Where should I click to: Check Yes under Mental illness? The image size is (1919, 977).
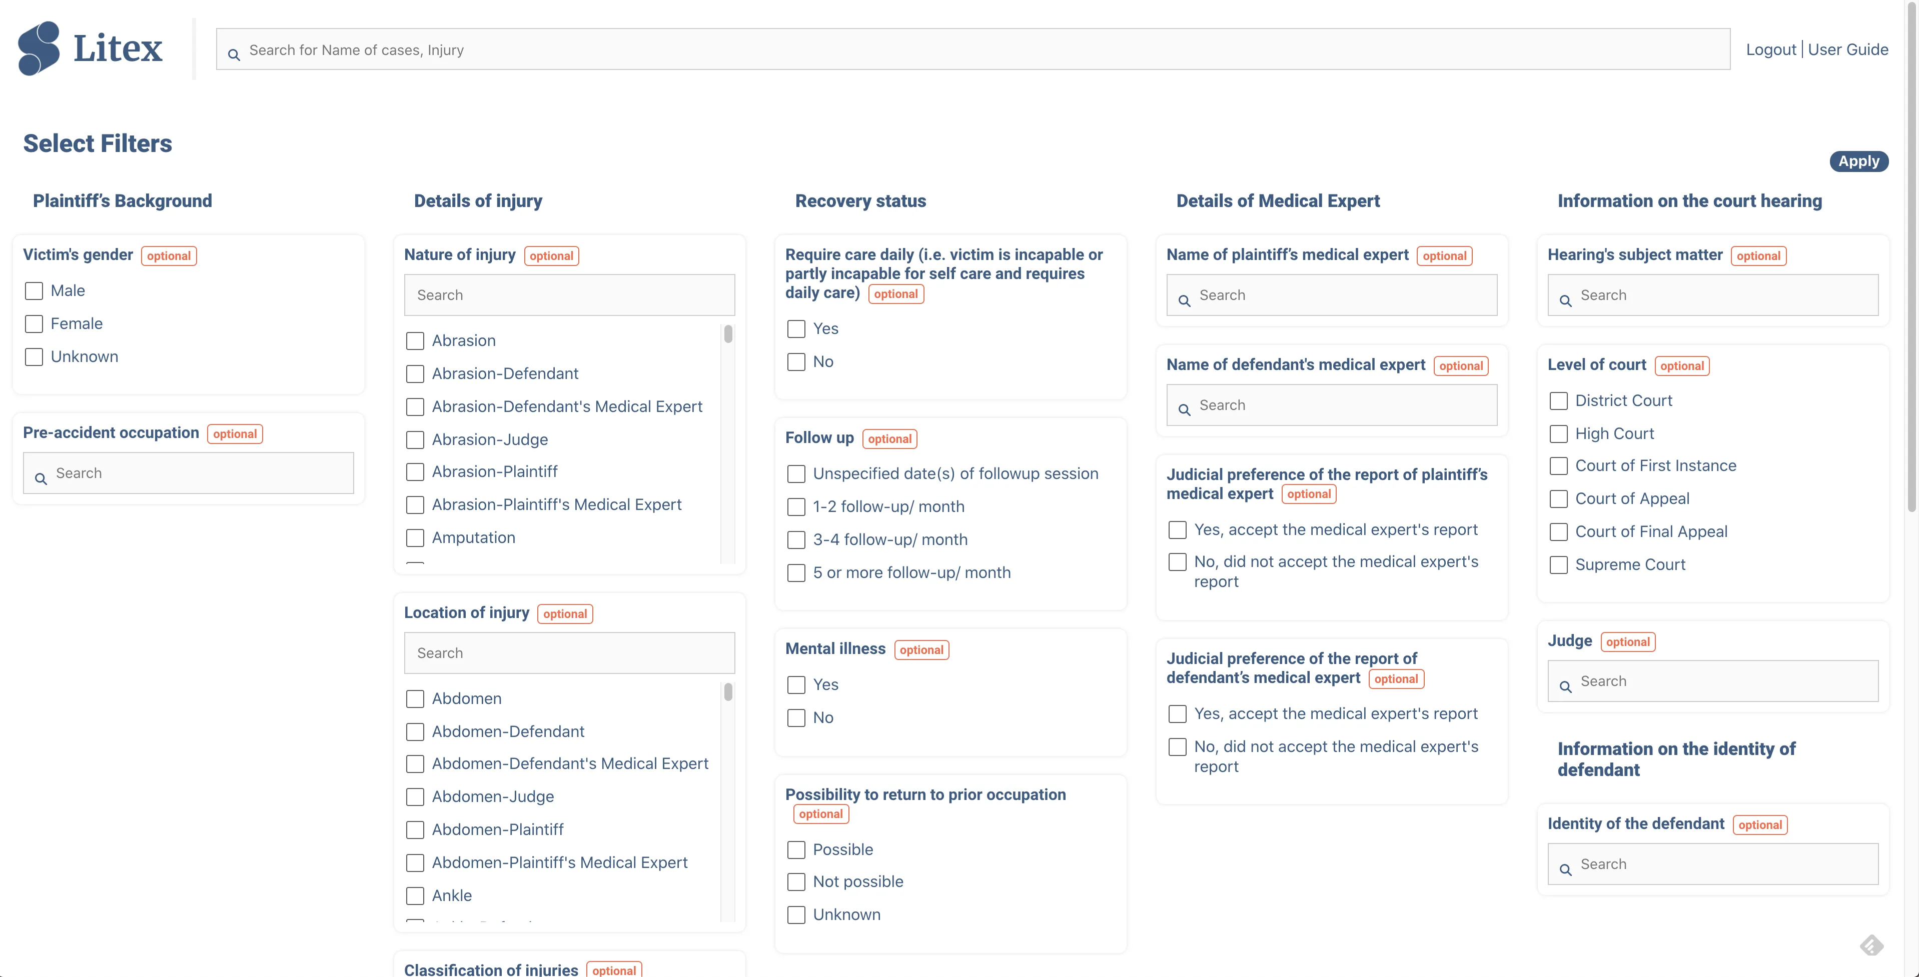pos(796,684)
